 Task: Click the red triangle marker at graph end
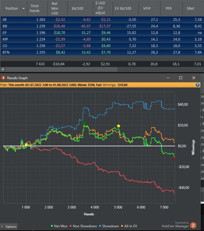coord(174,159)
